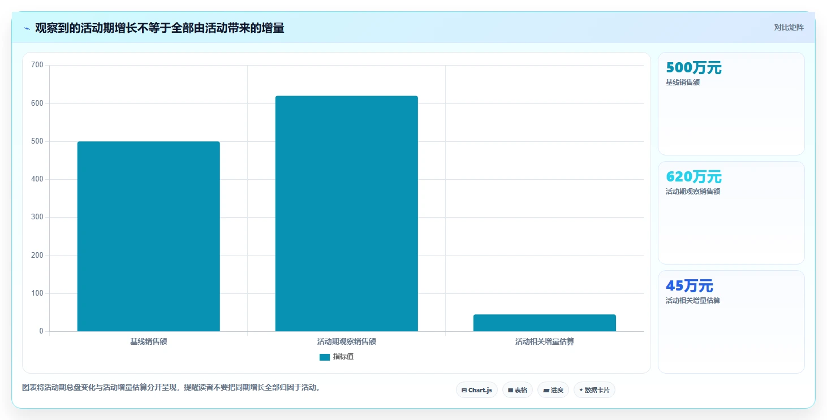Click the 活动期观察销售额 caption in second card
Screen dimensions: 827x420
coord(693,192)
